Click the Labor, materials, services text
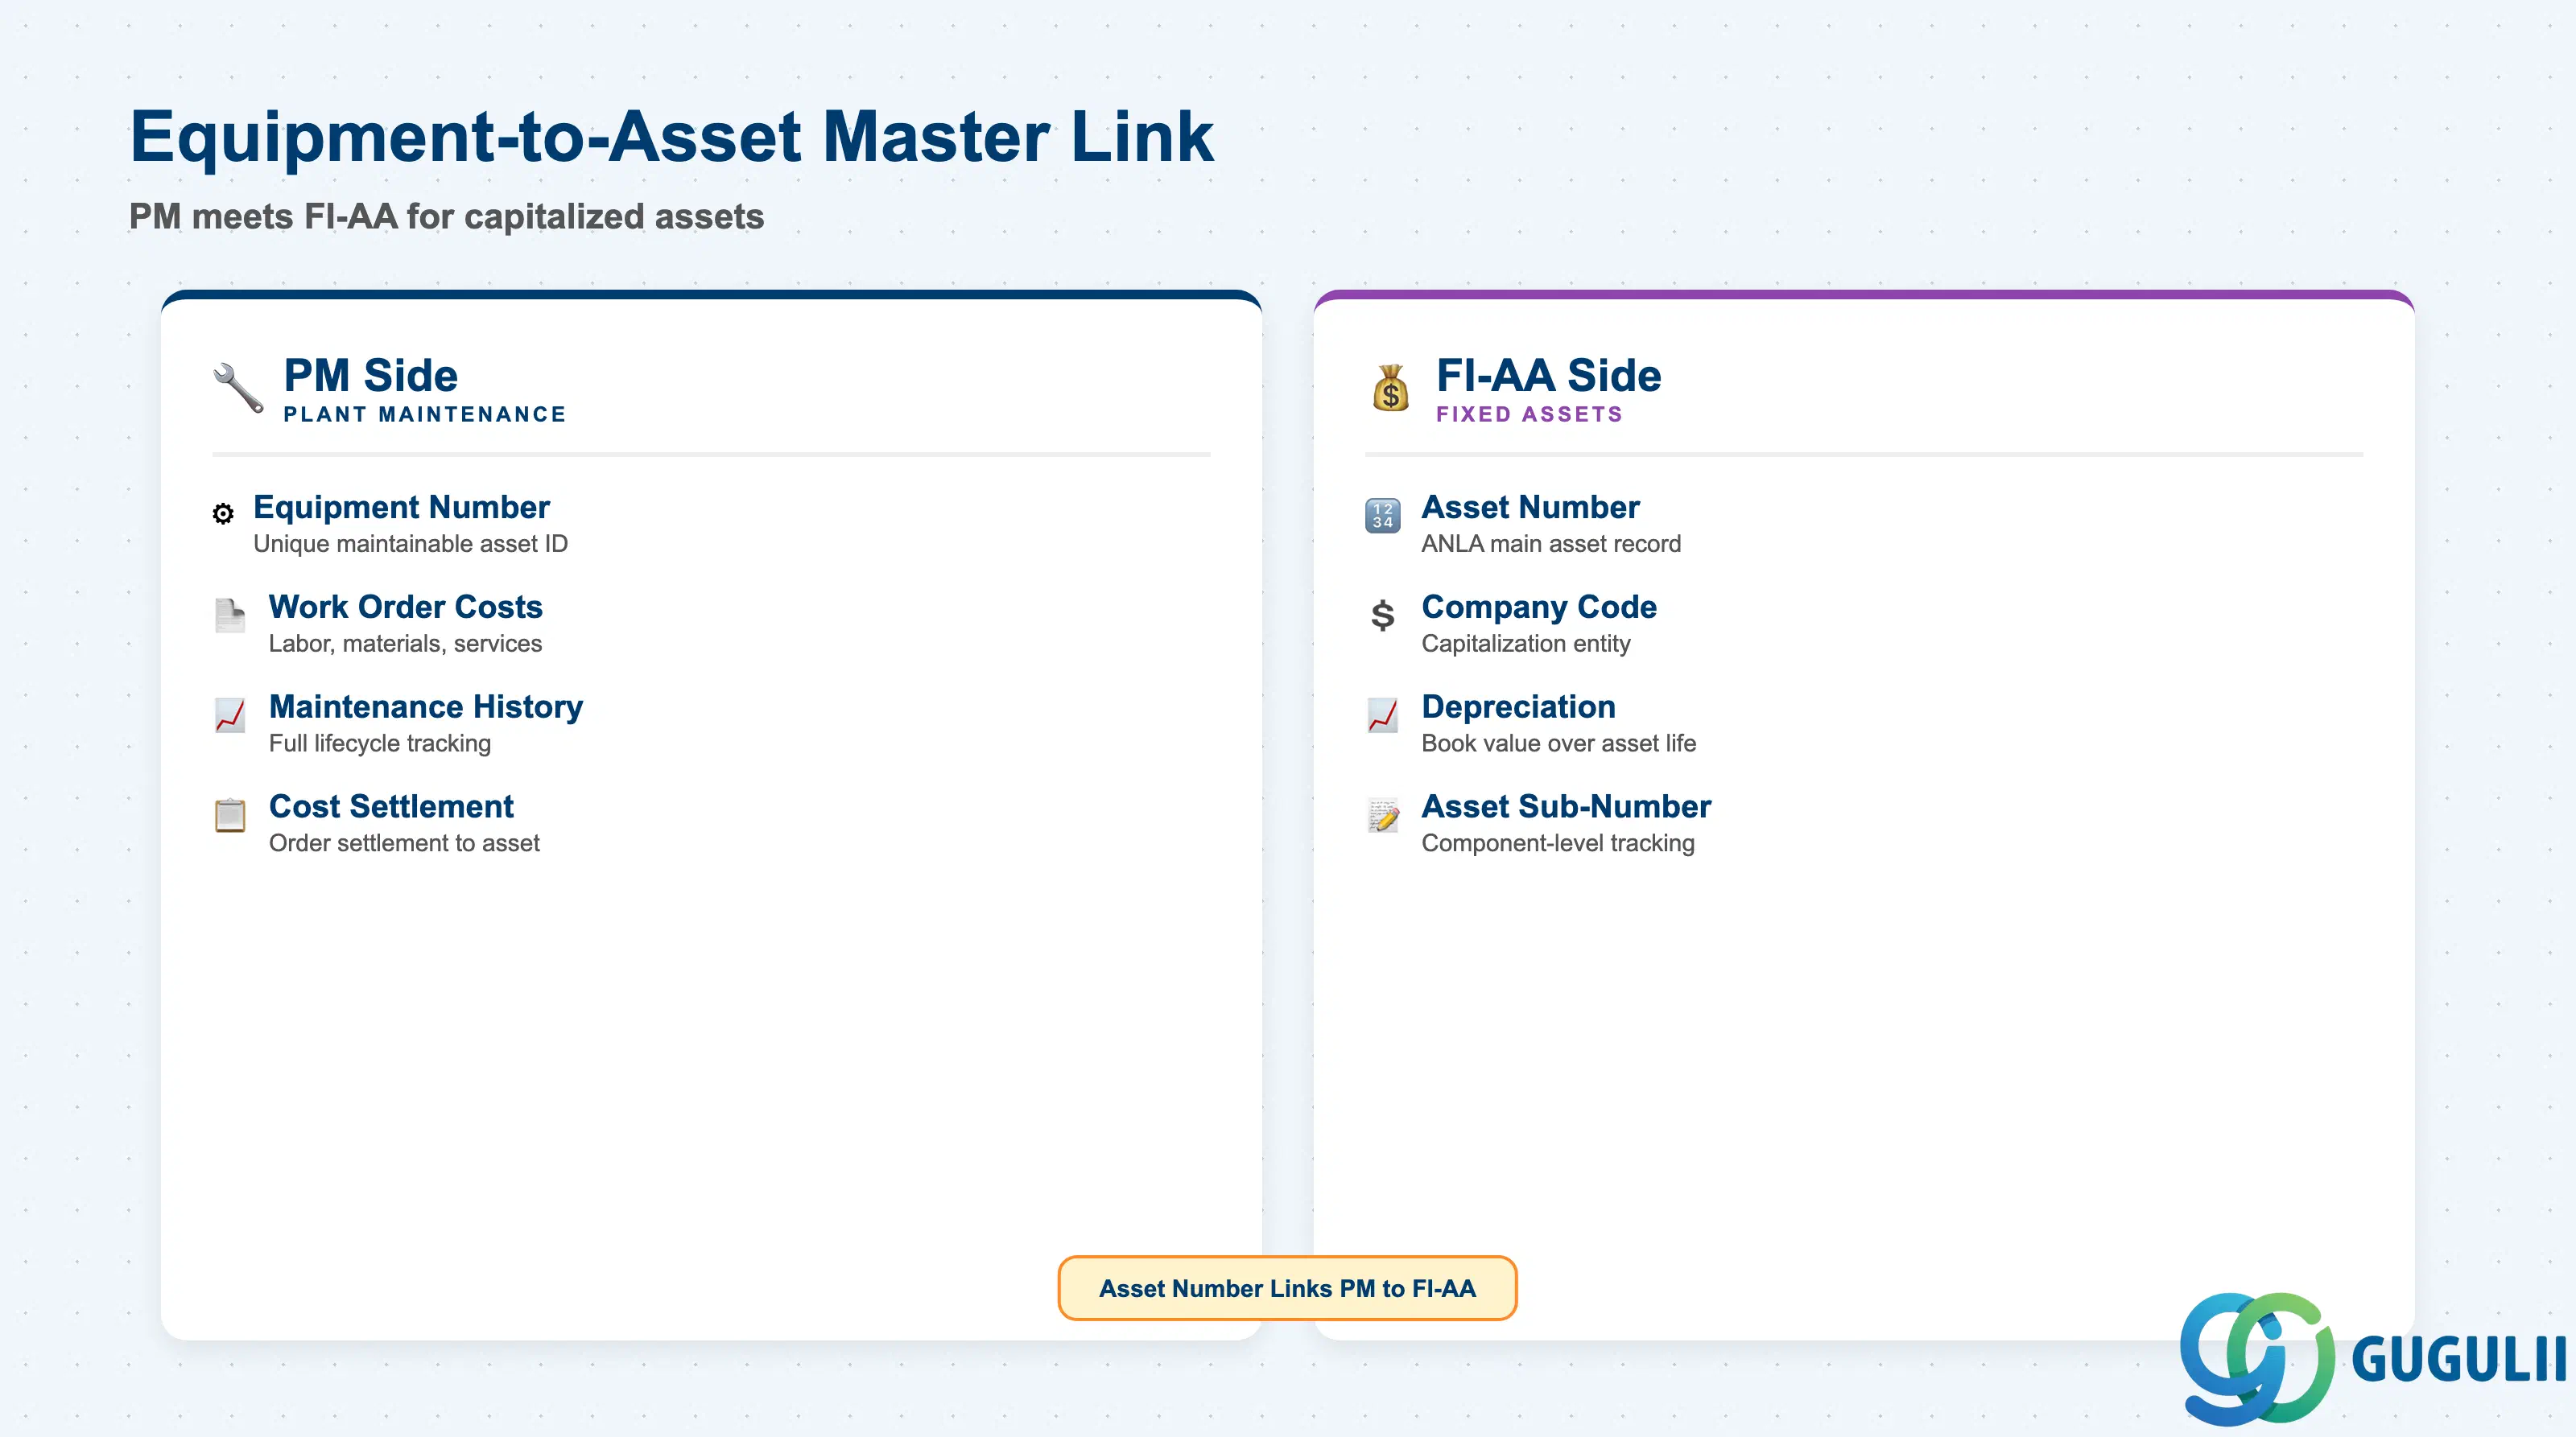 point(405,644)
